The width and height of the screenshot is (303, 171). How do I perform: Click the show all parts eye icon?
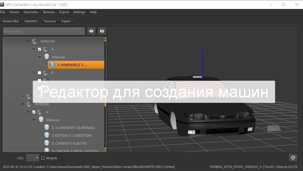[91, 31]
